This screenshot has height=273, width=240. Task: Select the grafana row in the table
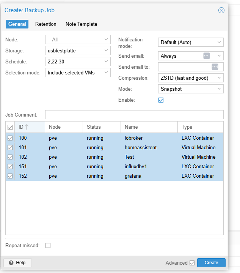pyautogui.click(x=133, y=176)
